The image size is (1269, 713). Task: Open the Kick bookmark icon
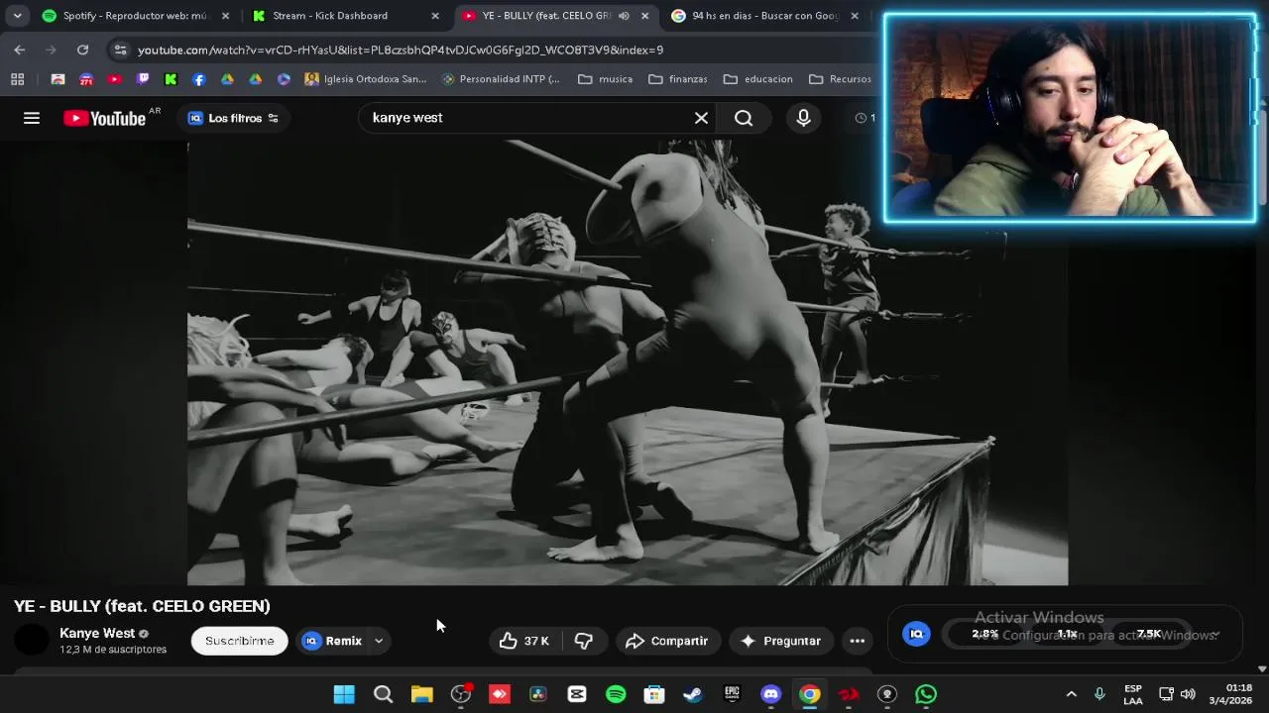pyautogui.click(x=171, y=79)
